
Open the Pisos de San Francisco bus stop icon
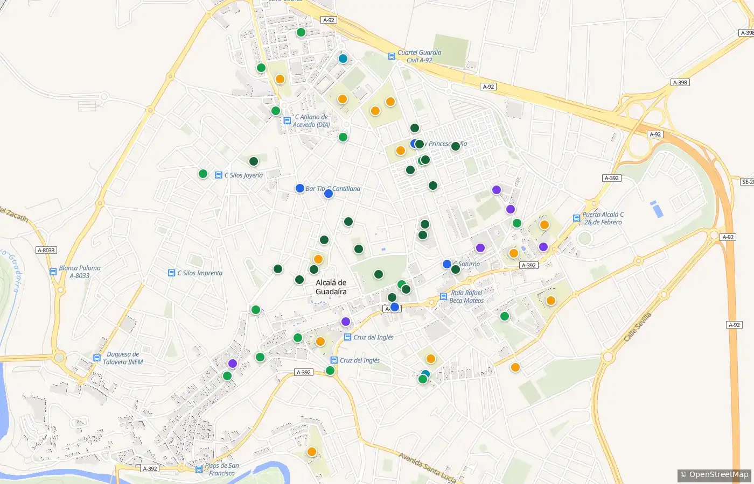pos(199,469)
